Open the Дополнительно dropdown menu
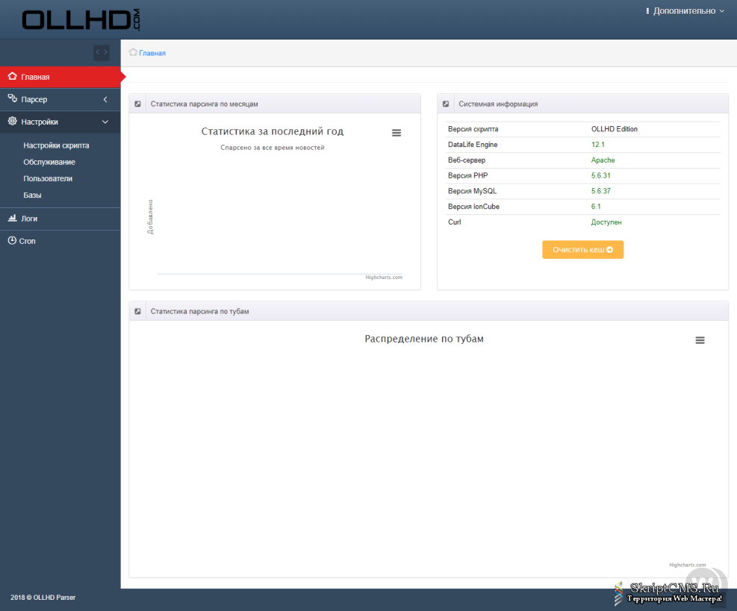Image resolution: width=737 pixels, height=611 pixels. pos(684,11)
